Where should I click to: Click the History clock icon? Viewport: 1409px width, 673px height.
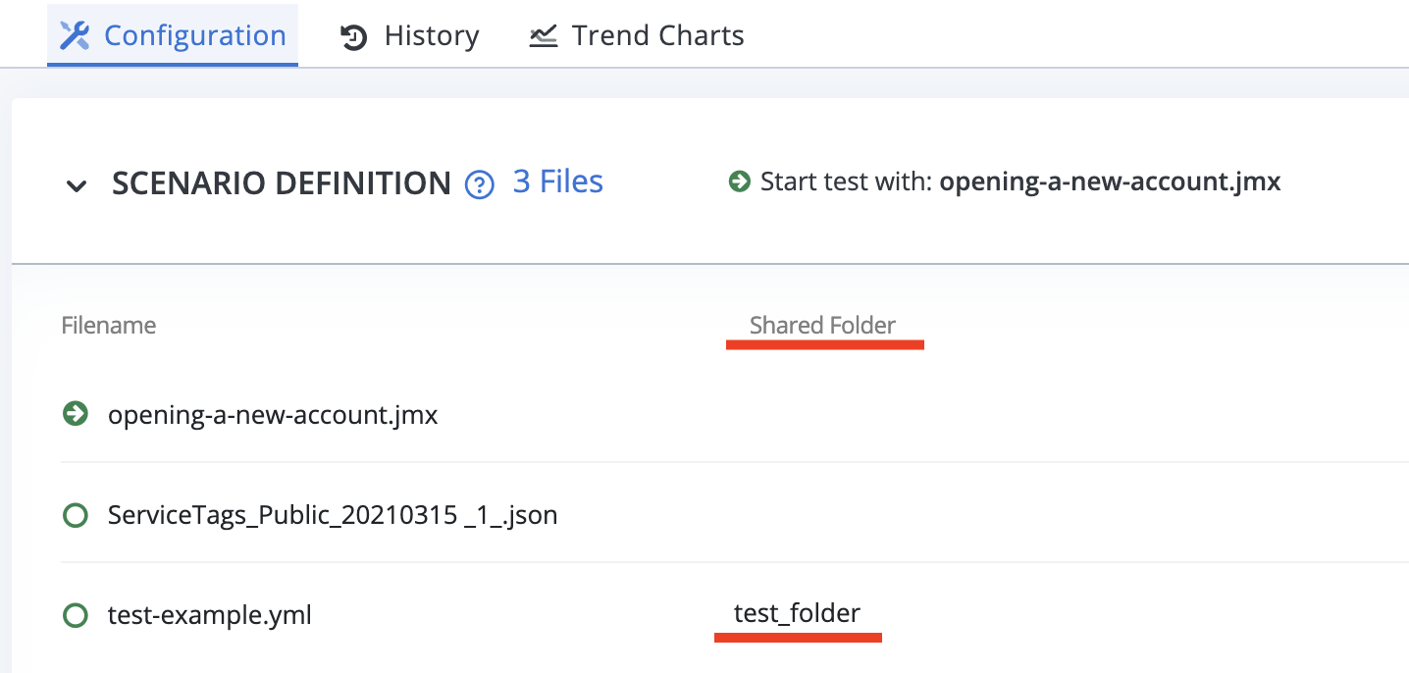353,37
